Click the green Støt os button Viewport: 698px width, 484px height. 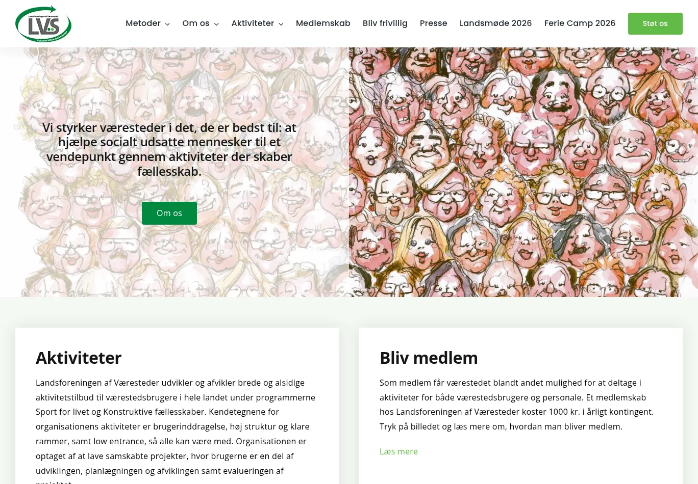tap(655, 23)
